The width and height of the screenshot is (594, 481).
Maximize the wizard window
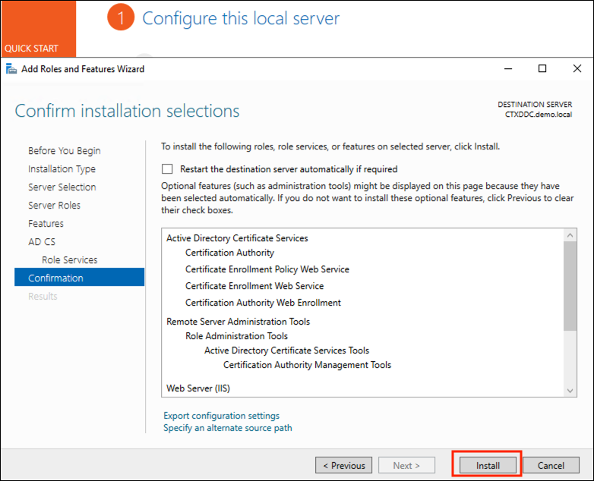tap(542, 69)
